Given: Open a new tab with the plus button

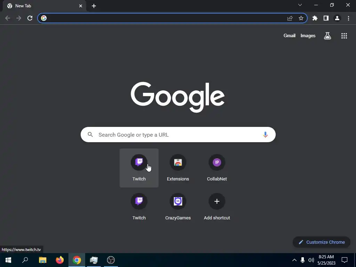Looking at the screenshot, I should [94, 6].
